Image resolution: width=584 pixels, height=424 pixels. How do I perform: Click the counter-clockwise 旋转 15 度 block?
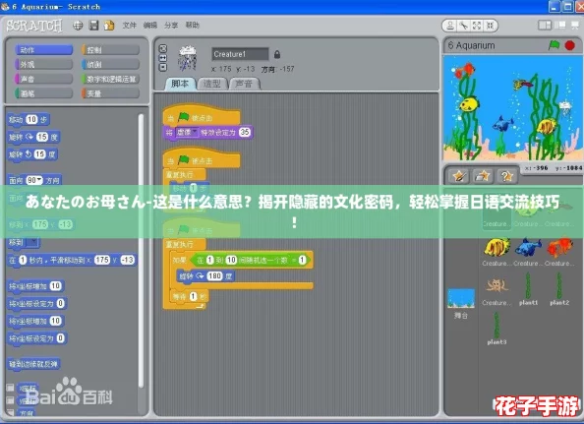(32, 154)
